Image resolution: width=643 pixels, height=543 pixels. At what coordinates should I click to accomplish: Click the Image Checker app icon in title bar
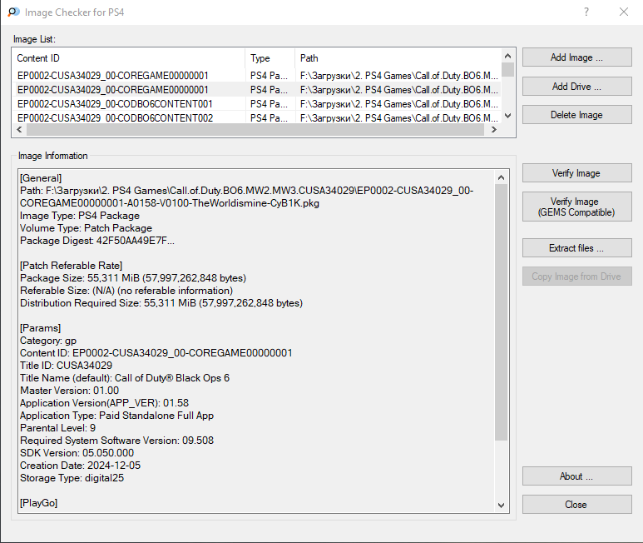coord(13,12)
